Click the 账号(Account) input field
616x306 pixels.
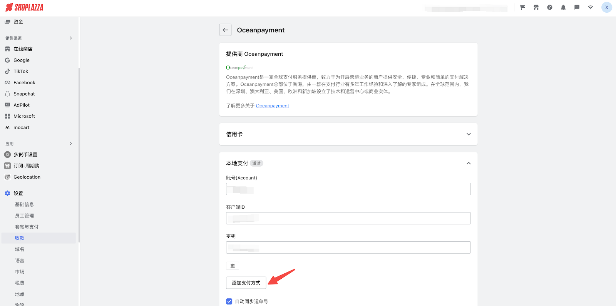348,189
